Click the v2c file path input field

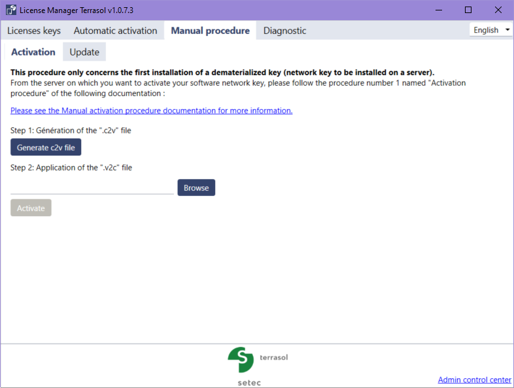[92, 187]
